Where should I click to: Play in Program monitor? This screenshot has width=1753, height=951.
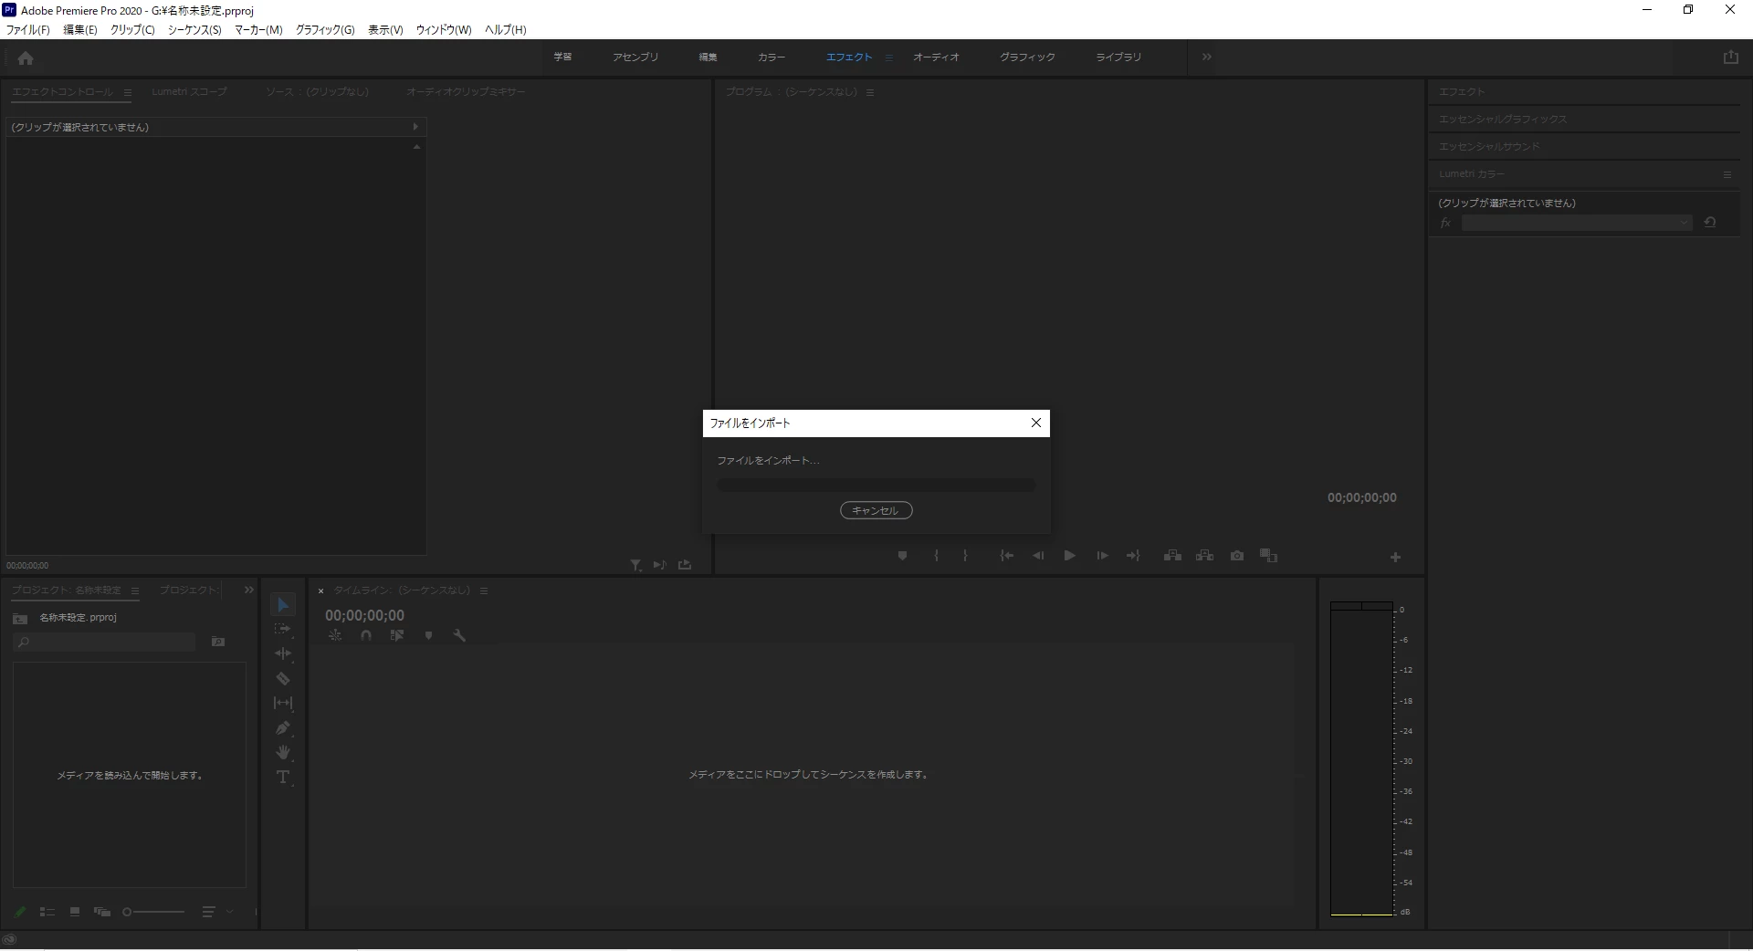(1069, 556)
